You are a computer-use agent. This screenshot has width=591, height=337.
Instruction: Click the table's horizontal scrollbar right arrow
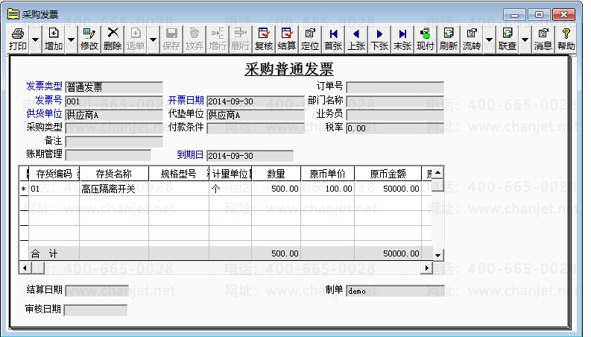pos(426,268)
